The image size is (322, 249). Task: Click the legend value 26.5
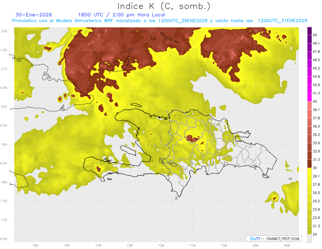[316, 193]
